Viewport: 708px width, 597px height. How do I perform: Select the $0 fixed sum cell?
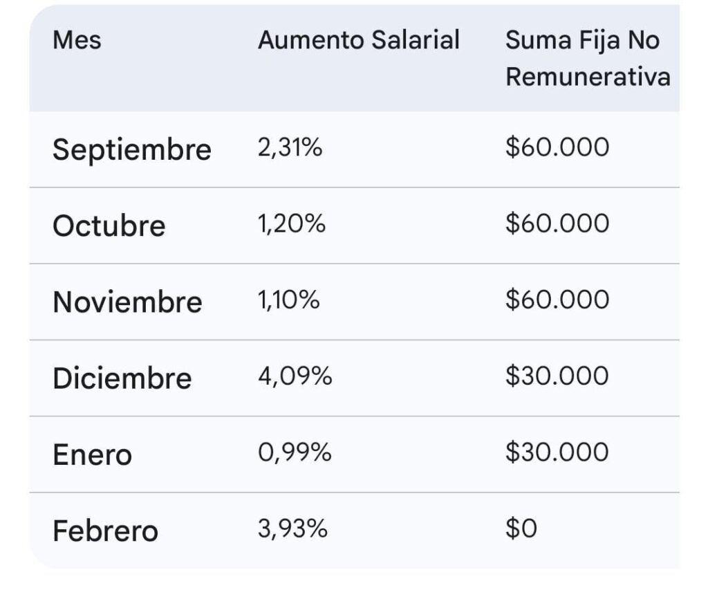pyautogui.click(x=521, y=529)
